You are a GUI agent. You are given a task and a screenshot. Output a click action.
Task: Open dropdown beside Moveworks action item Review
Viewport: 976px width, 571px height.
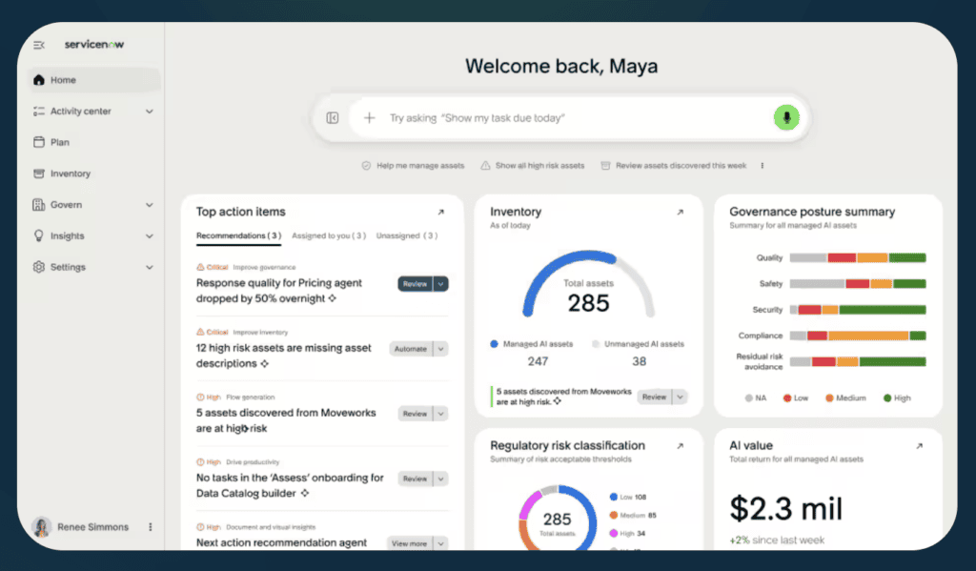click(x=440, y=414)
